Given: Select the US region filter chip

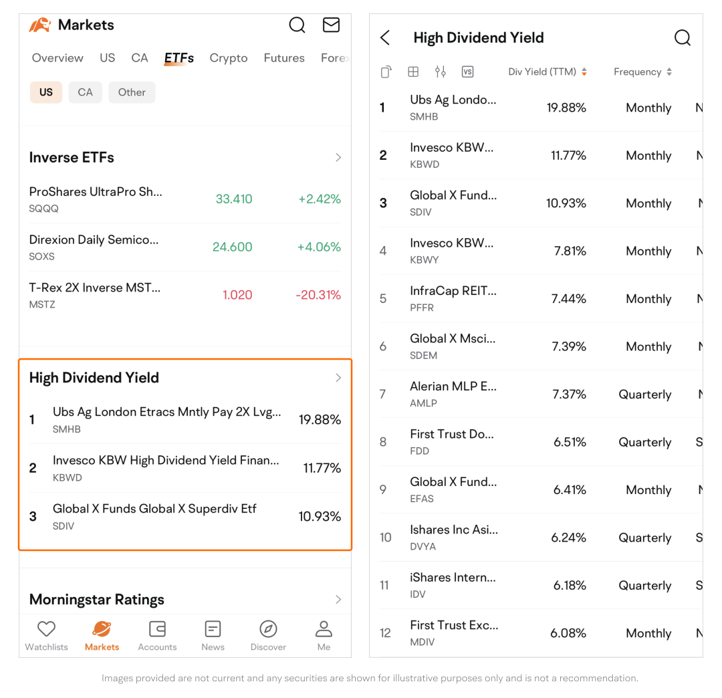Looking at the screenshot, I should click(46, 92).
